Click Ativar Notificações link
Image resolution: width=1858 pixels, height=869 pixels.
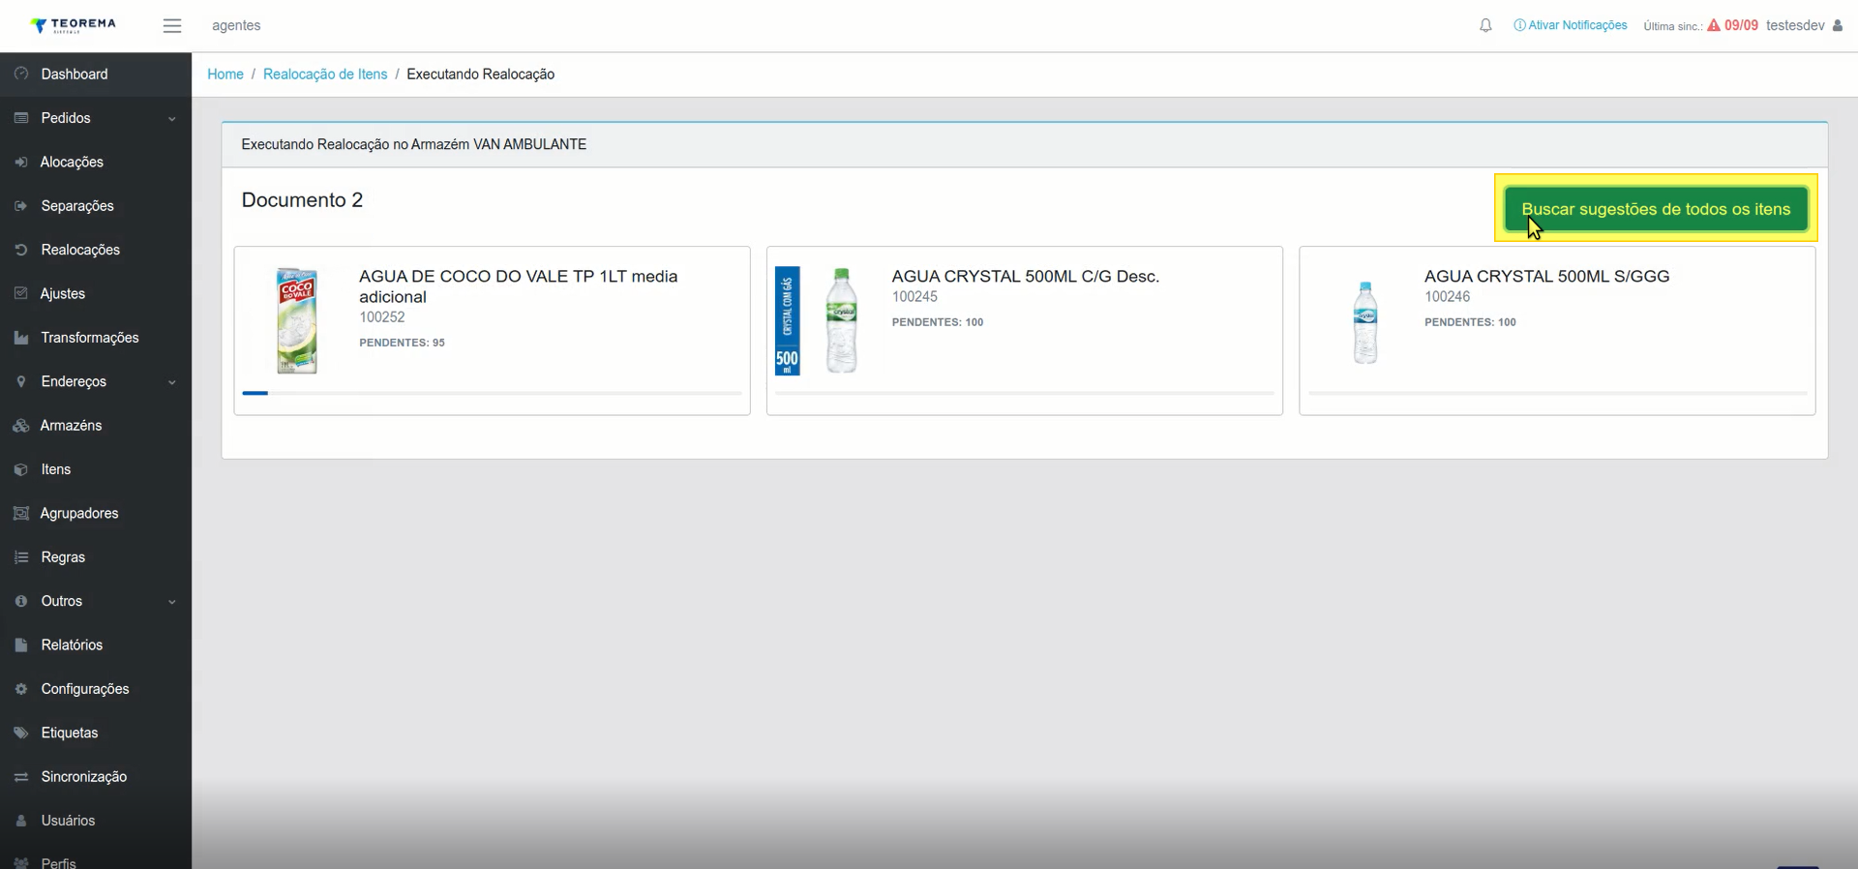1577,25
